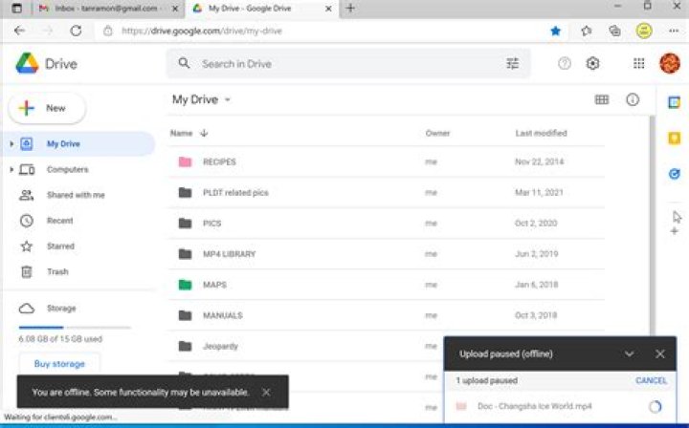Click the RECIPES pink folder icon
Image resolution: width=689 pixels, height=428 pixels.
coord(185,161)
